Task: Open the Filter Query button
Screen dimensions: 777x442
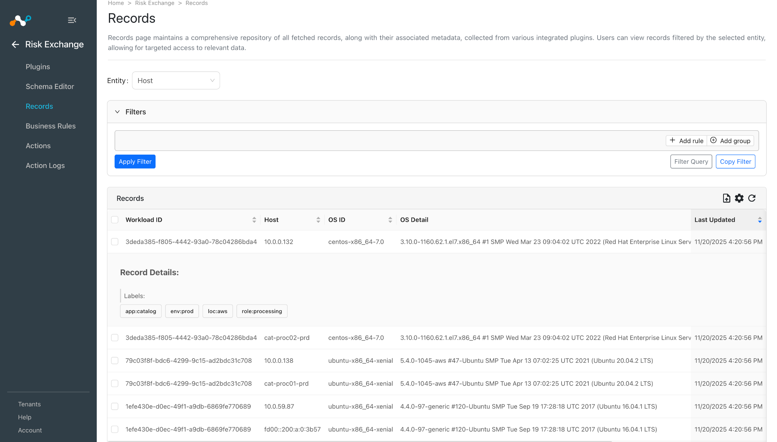Action: click(691, 161)
